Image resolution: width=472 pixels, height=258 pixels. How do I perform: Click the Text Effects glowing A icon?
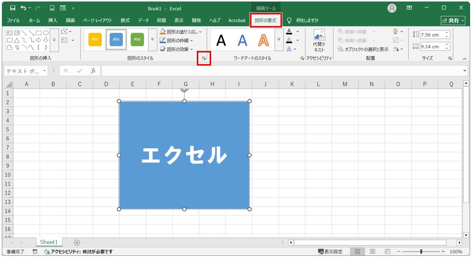click(289, 49)
